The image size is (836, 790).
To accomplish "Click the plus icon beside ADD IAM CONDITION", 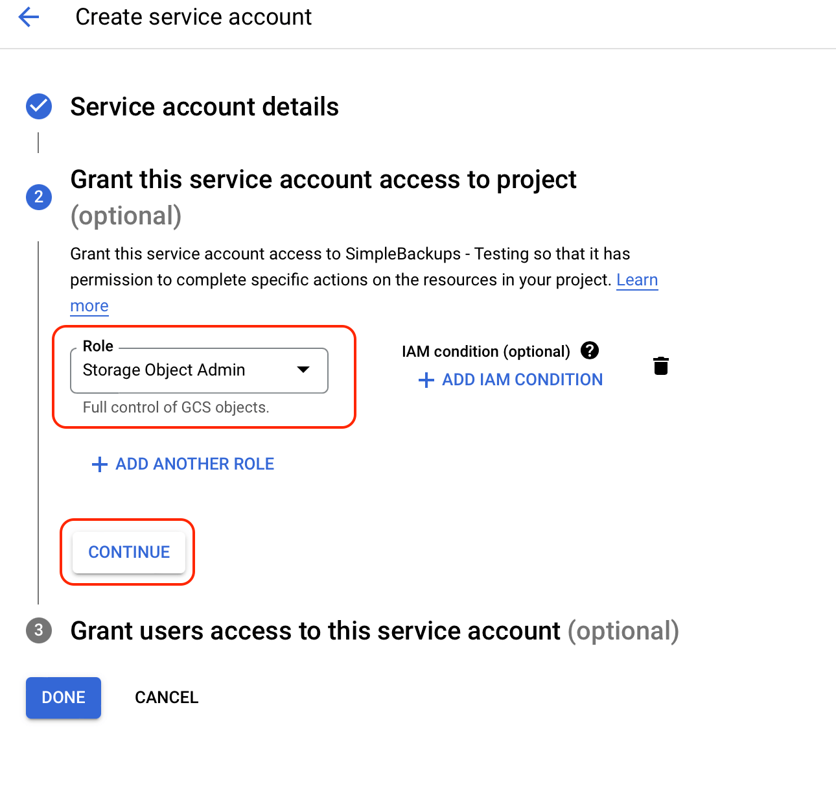I will coord(426,380).
